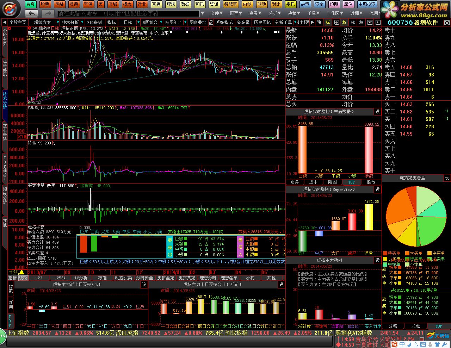Select the 动态买卖 indicator tab
This screenshot has width=451, height=348.
(123, 278)
